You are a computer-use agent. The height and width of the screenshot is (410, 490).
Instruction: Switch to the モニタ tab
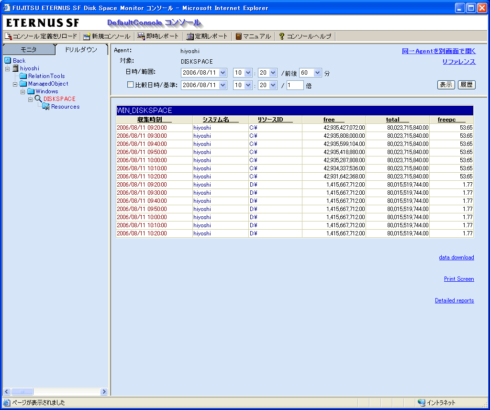[29, 49]
